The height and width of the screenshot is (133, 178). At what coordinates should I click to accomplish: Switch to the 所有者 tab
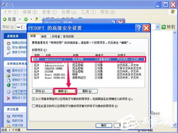coord(56,37)
